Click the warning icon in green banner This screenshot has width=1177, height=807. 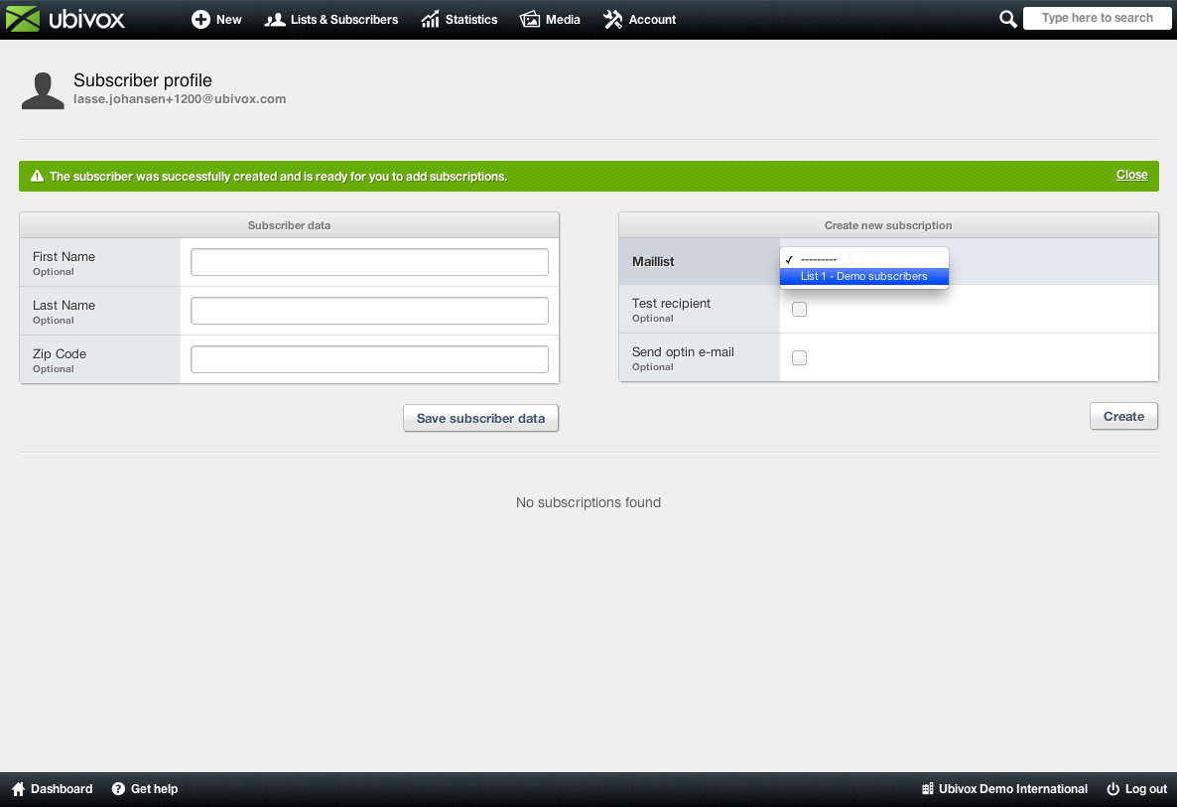[x=37, y=177]
